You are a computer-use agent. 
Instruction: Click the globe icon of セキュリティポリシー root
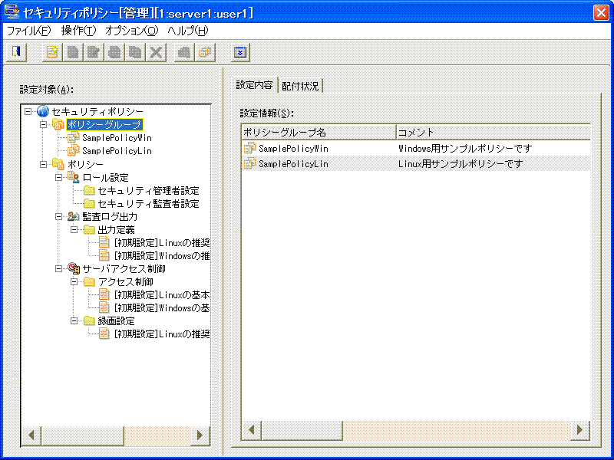point(43,111)
